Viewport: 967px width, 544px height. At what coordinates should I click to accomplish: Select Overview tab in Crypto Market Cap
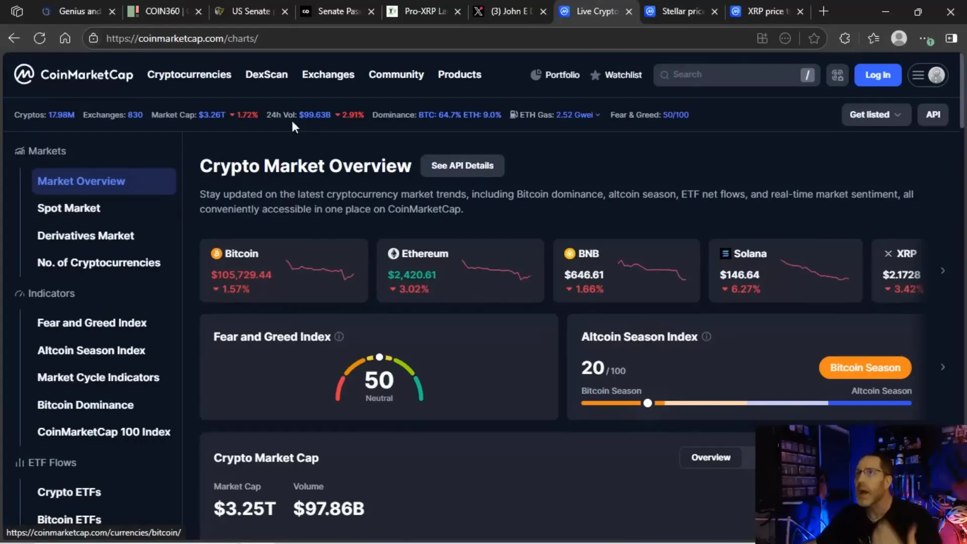coord(711,457)
